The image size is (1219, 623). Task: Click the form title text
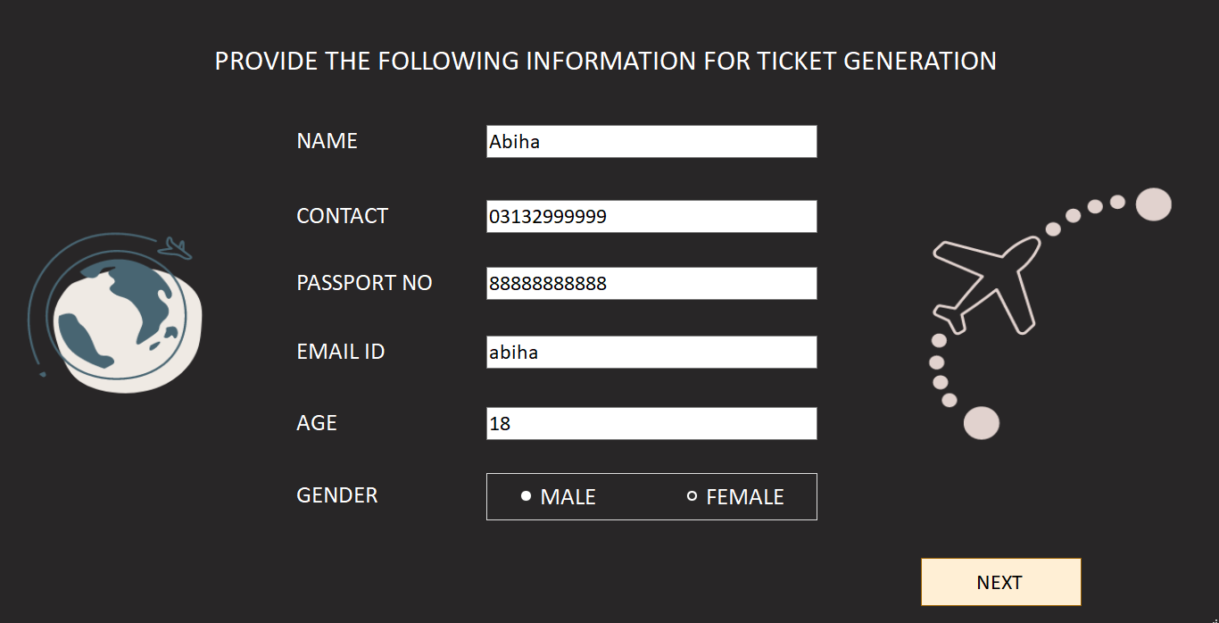(x=605, y=61)
